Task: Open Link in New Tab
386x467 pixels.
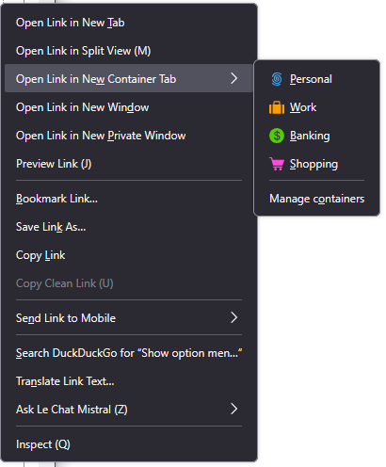Action: pyautogui.click(x=129, y=23)
